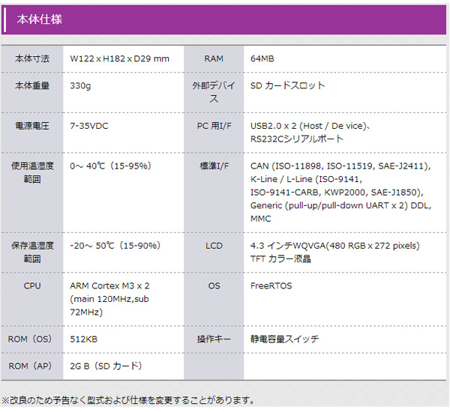Click the 2G B (SD カード) value
The width and height of the screenshot is (450, 412).
pos(106,366)
